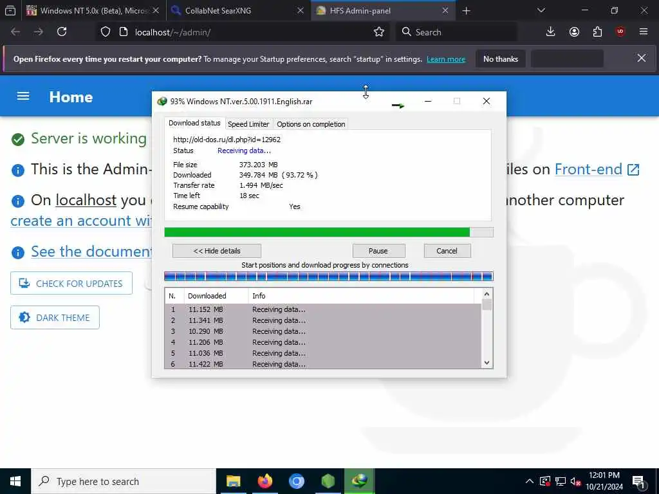Screen dimensions: 659x494
Task: Close the CollabNet SearXNG tab
Action: click(x=300, y=10)
